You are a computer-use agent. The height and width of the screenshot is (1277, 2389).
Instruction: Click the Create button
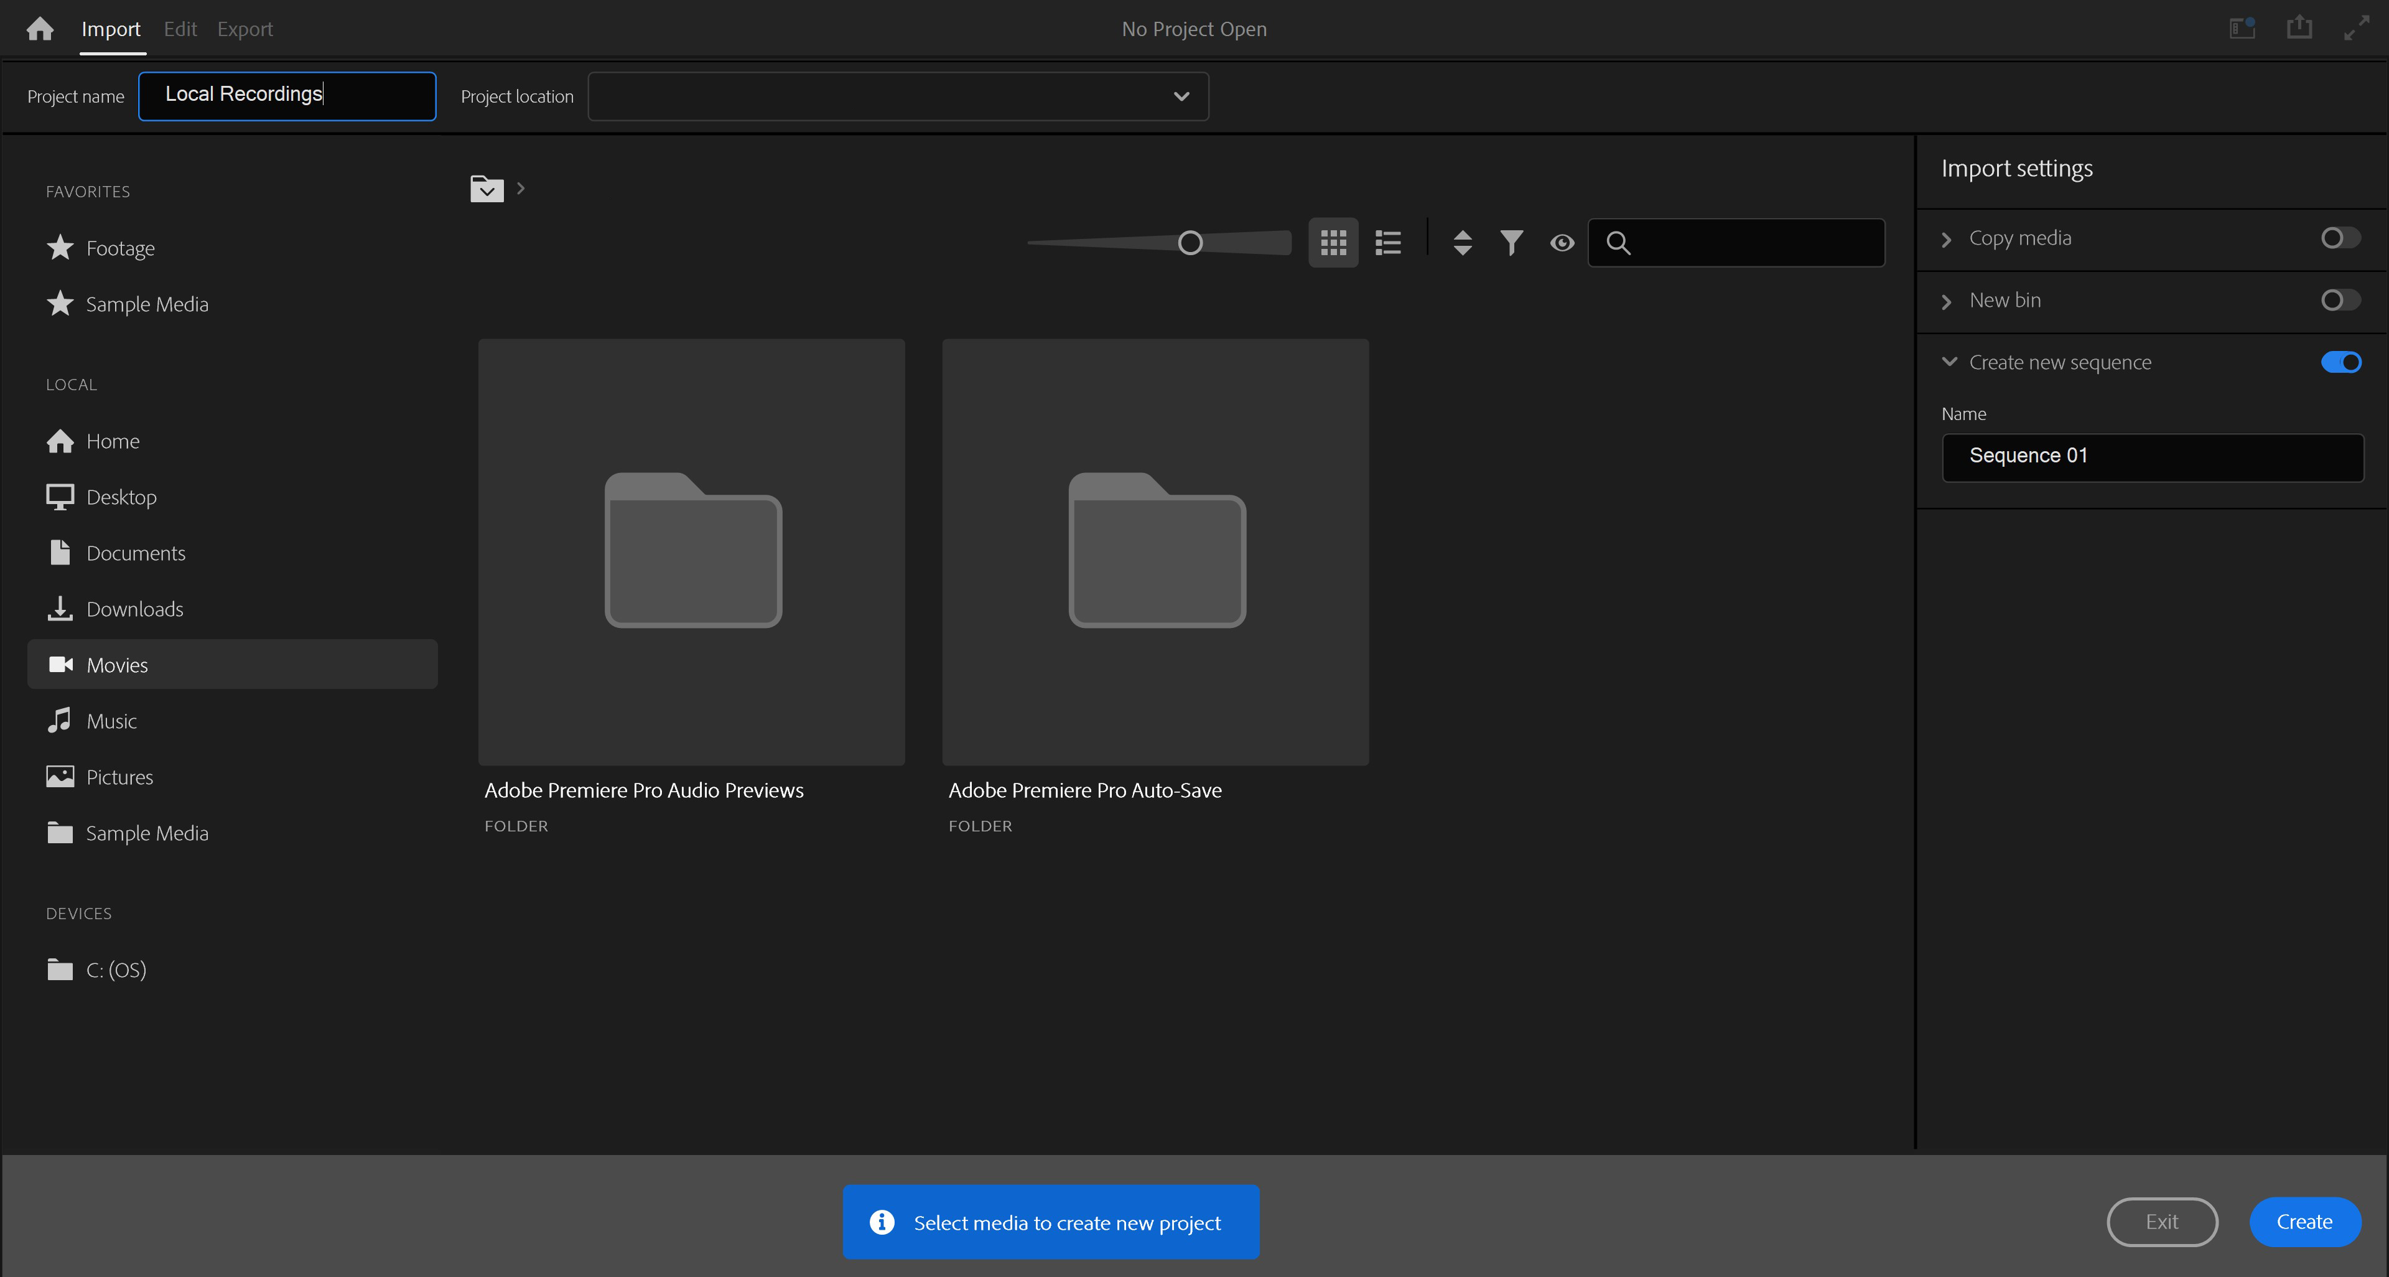coord(2304,1222)
